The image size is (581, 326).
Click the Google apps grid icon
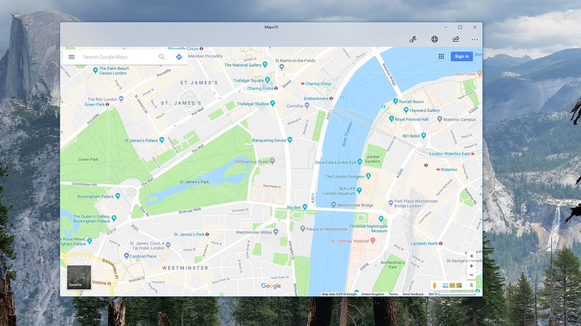441,56
